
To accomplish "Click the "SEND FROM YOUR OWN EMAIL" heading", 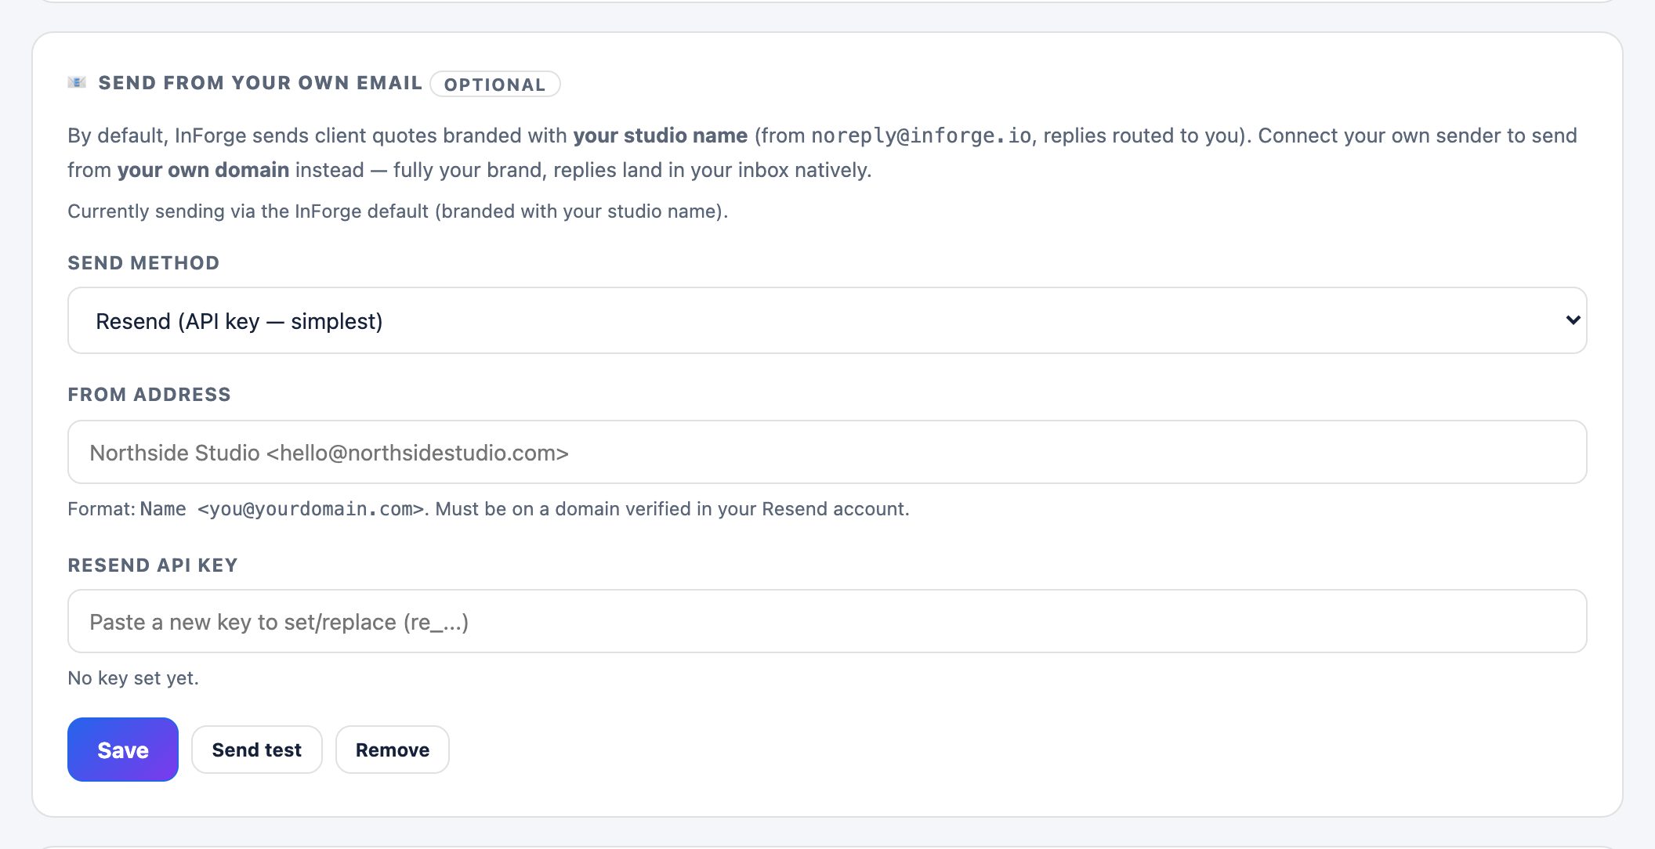I will (260, 83).
